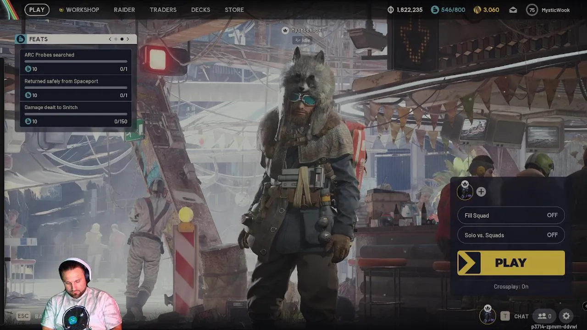Click reward icon under ARC Probes searched
The width and height of the screenshot is (587, 330).
pyautogui.click(x=28, y=69)
